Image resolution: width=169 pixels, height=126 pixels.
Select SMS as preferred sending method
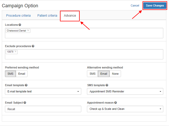point(10,74)
